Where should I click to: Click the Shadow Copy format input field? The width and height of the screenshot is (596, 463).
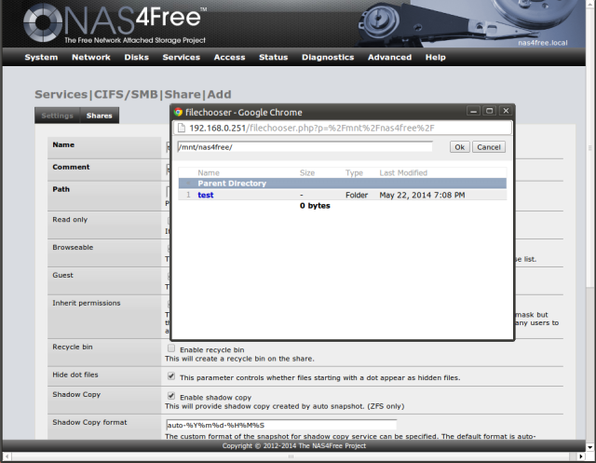(281, 425)
